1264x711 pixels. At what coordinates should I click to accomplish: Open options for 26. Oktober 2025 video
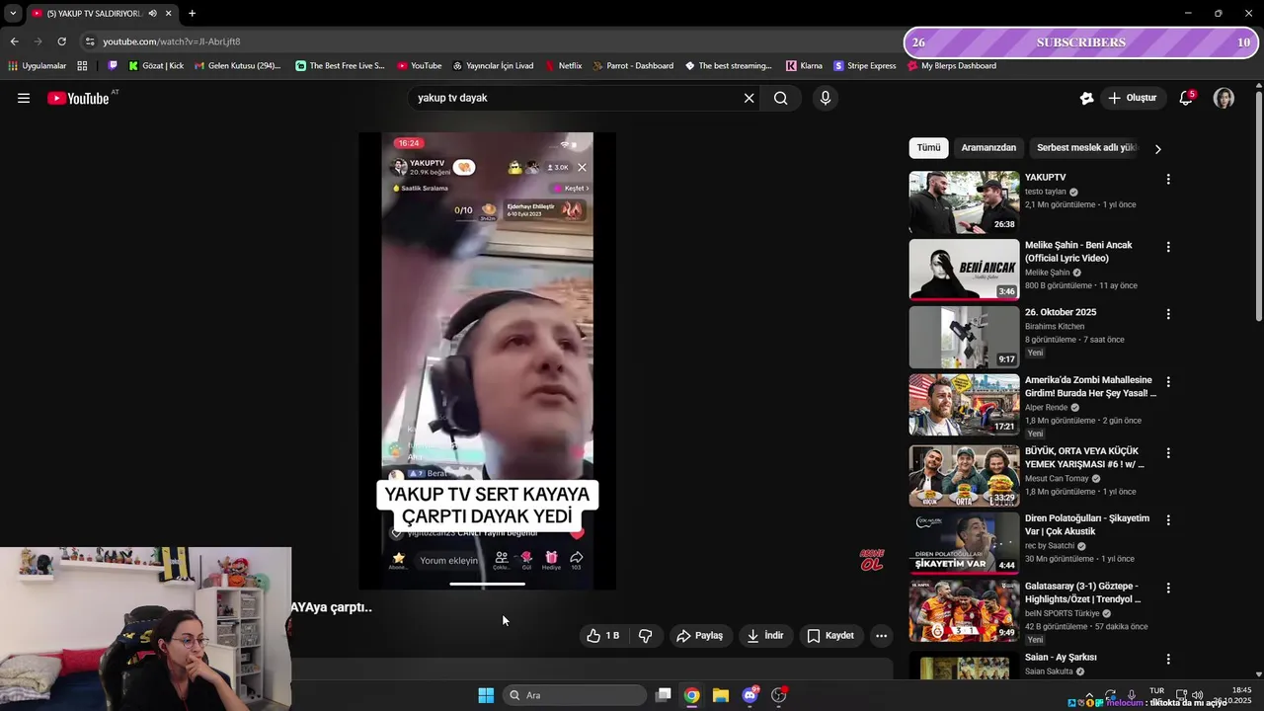point(1168,314)
